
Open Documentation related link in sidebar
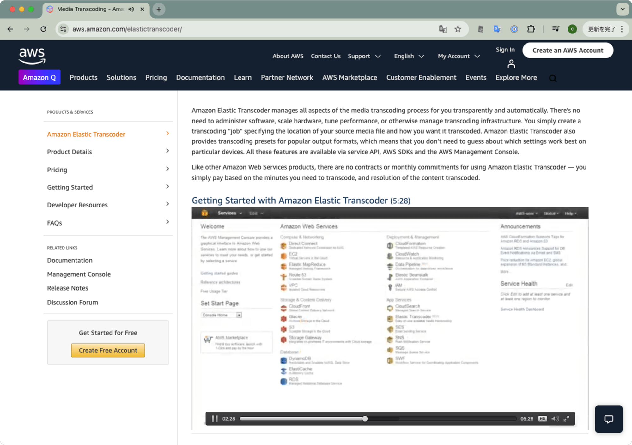point(70,260)
